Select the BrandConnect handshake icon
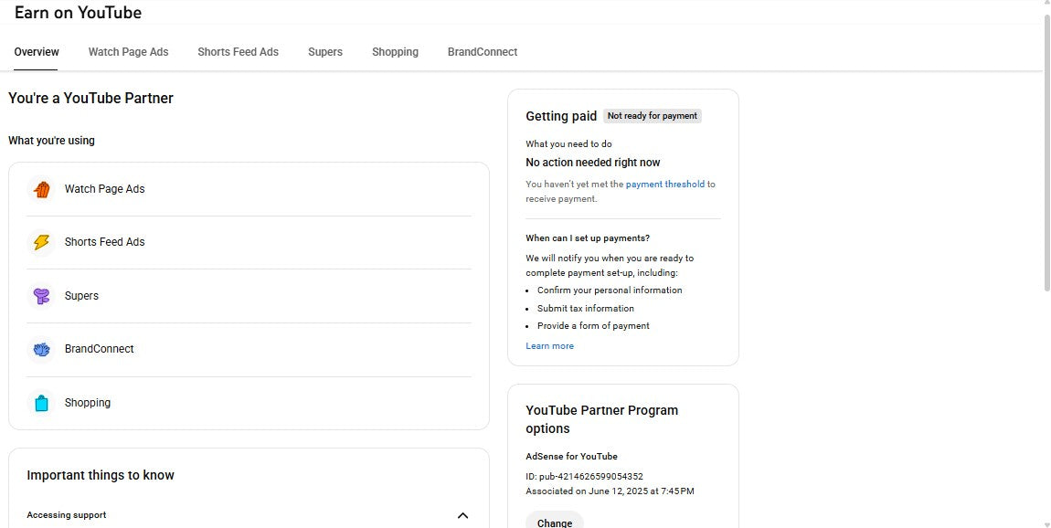Viewport: 1051px width, 528px height. (x=41, y=349)
